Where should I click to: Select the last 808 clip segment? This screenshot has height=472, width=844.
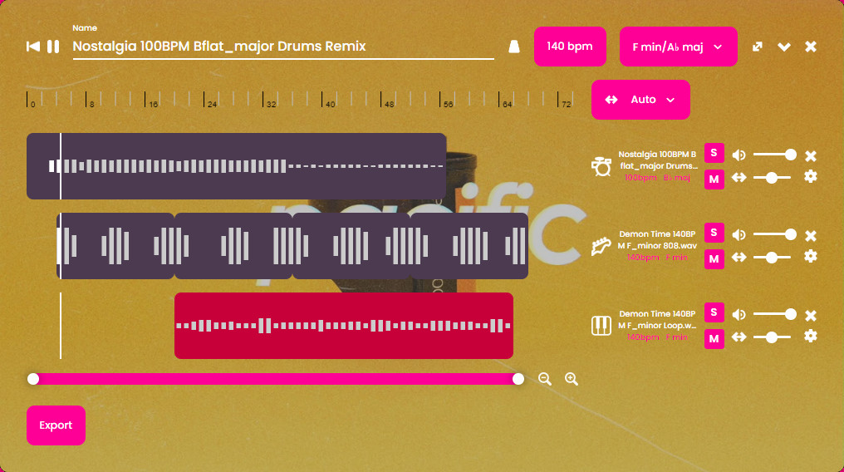[x=469, y=246]
